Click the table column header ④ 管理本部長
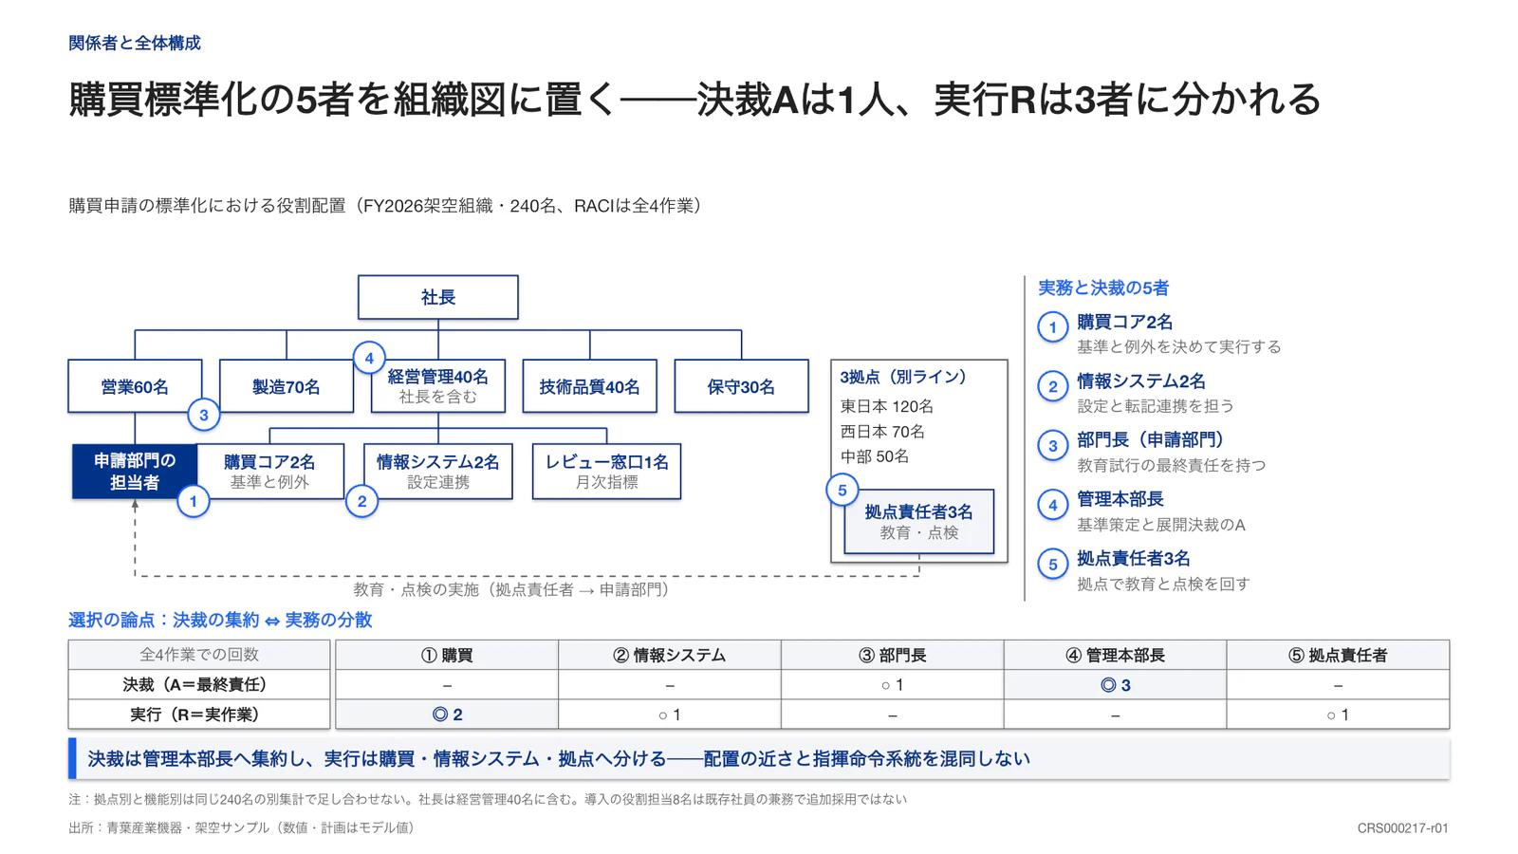This screenshot has height=854, width=1518. (1115, 655)
